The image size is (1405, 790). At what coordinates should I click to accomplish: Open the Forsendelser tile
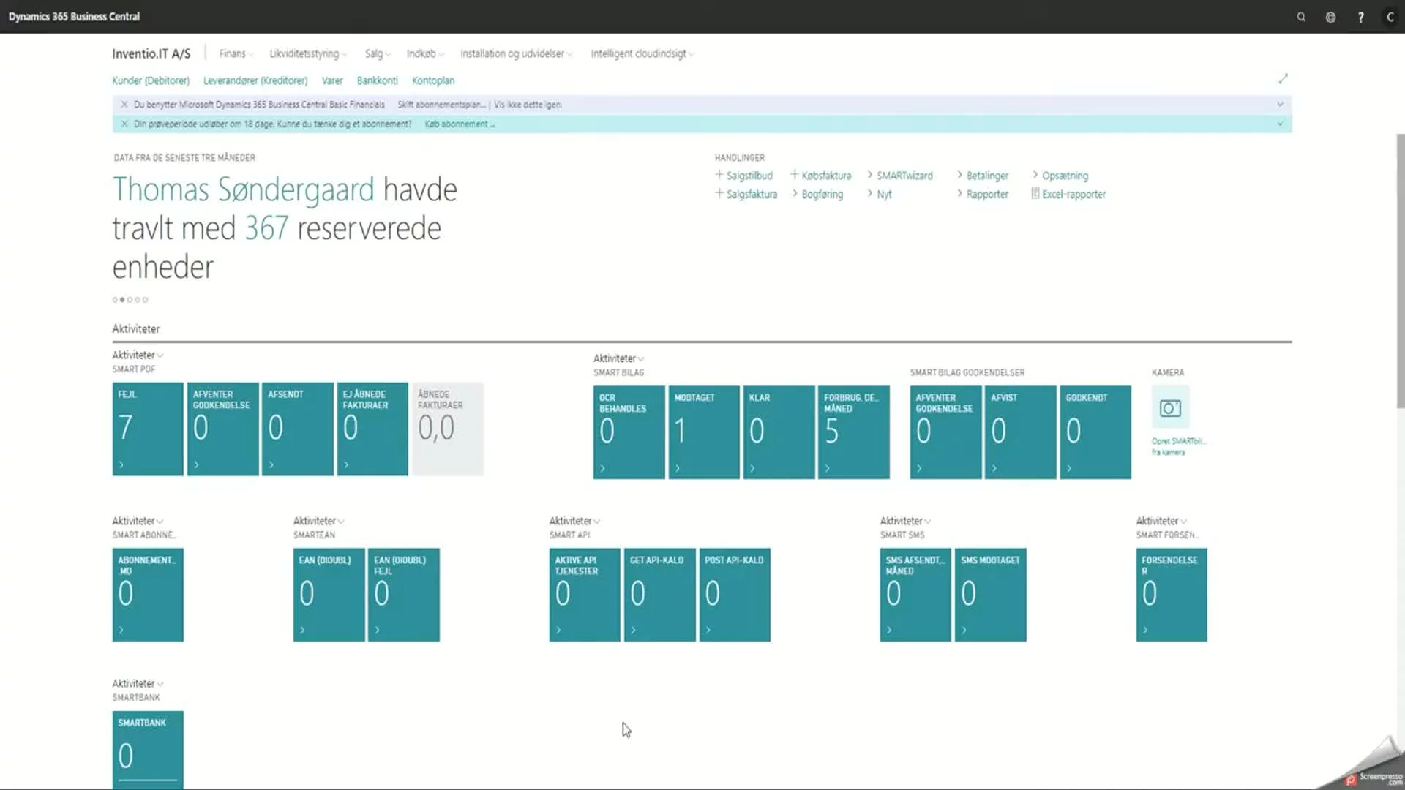pyautogui.click(x=1172, y=595)
